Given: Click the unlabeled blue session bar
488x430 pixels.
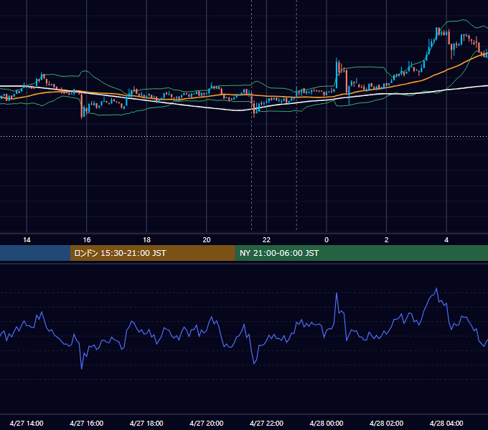Looking at the screenshot, I should click(35, 253).
